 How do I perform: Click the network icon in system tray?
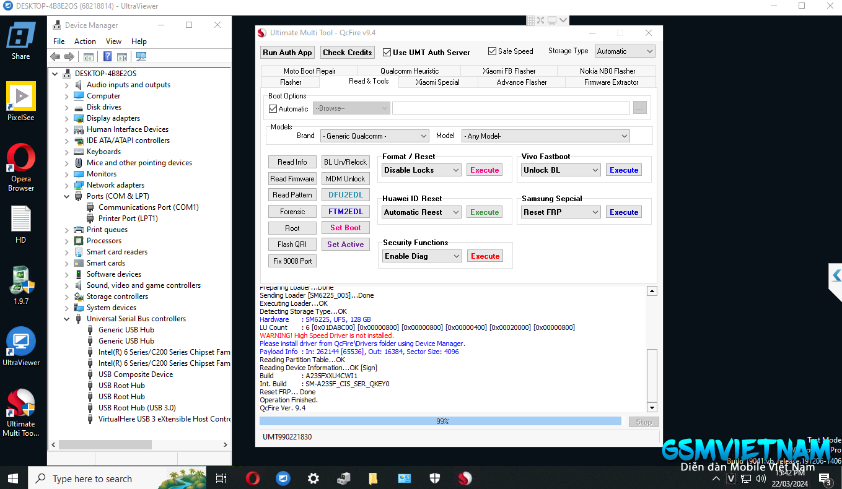[x=746, y=478]
